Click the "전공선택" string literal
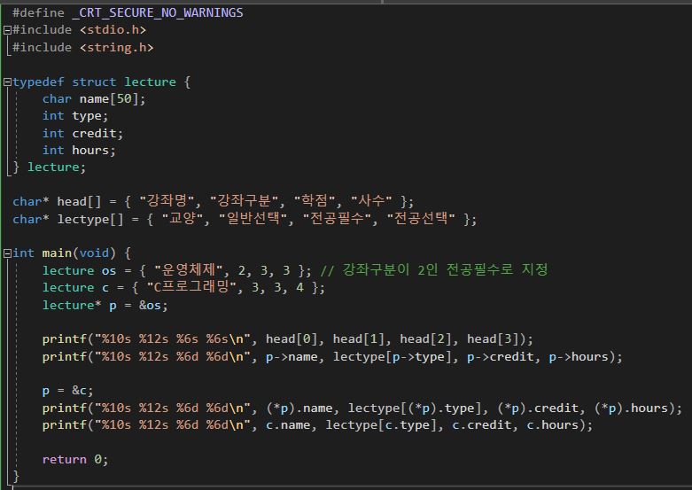The image size is (692, 490). (x=421, y=219)
